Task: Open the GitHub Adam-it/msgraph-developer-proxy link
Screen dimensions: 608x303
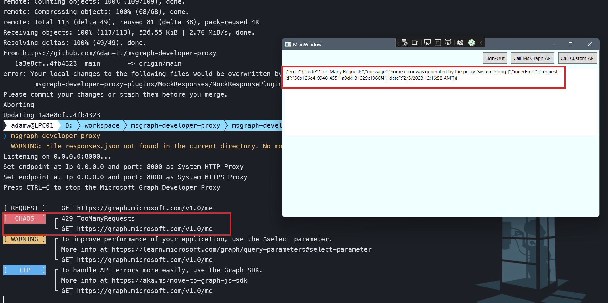Action: click(119, 53)
